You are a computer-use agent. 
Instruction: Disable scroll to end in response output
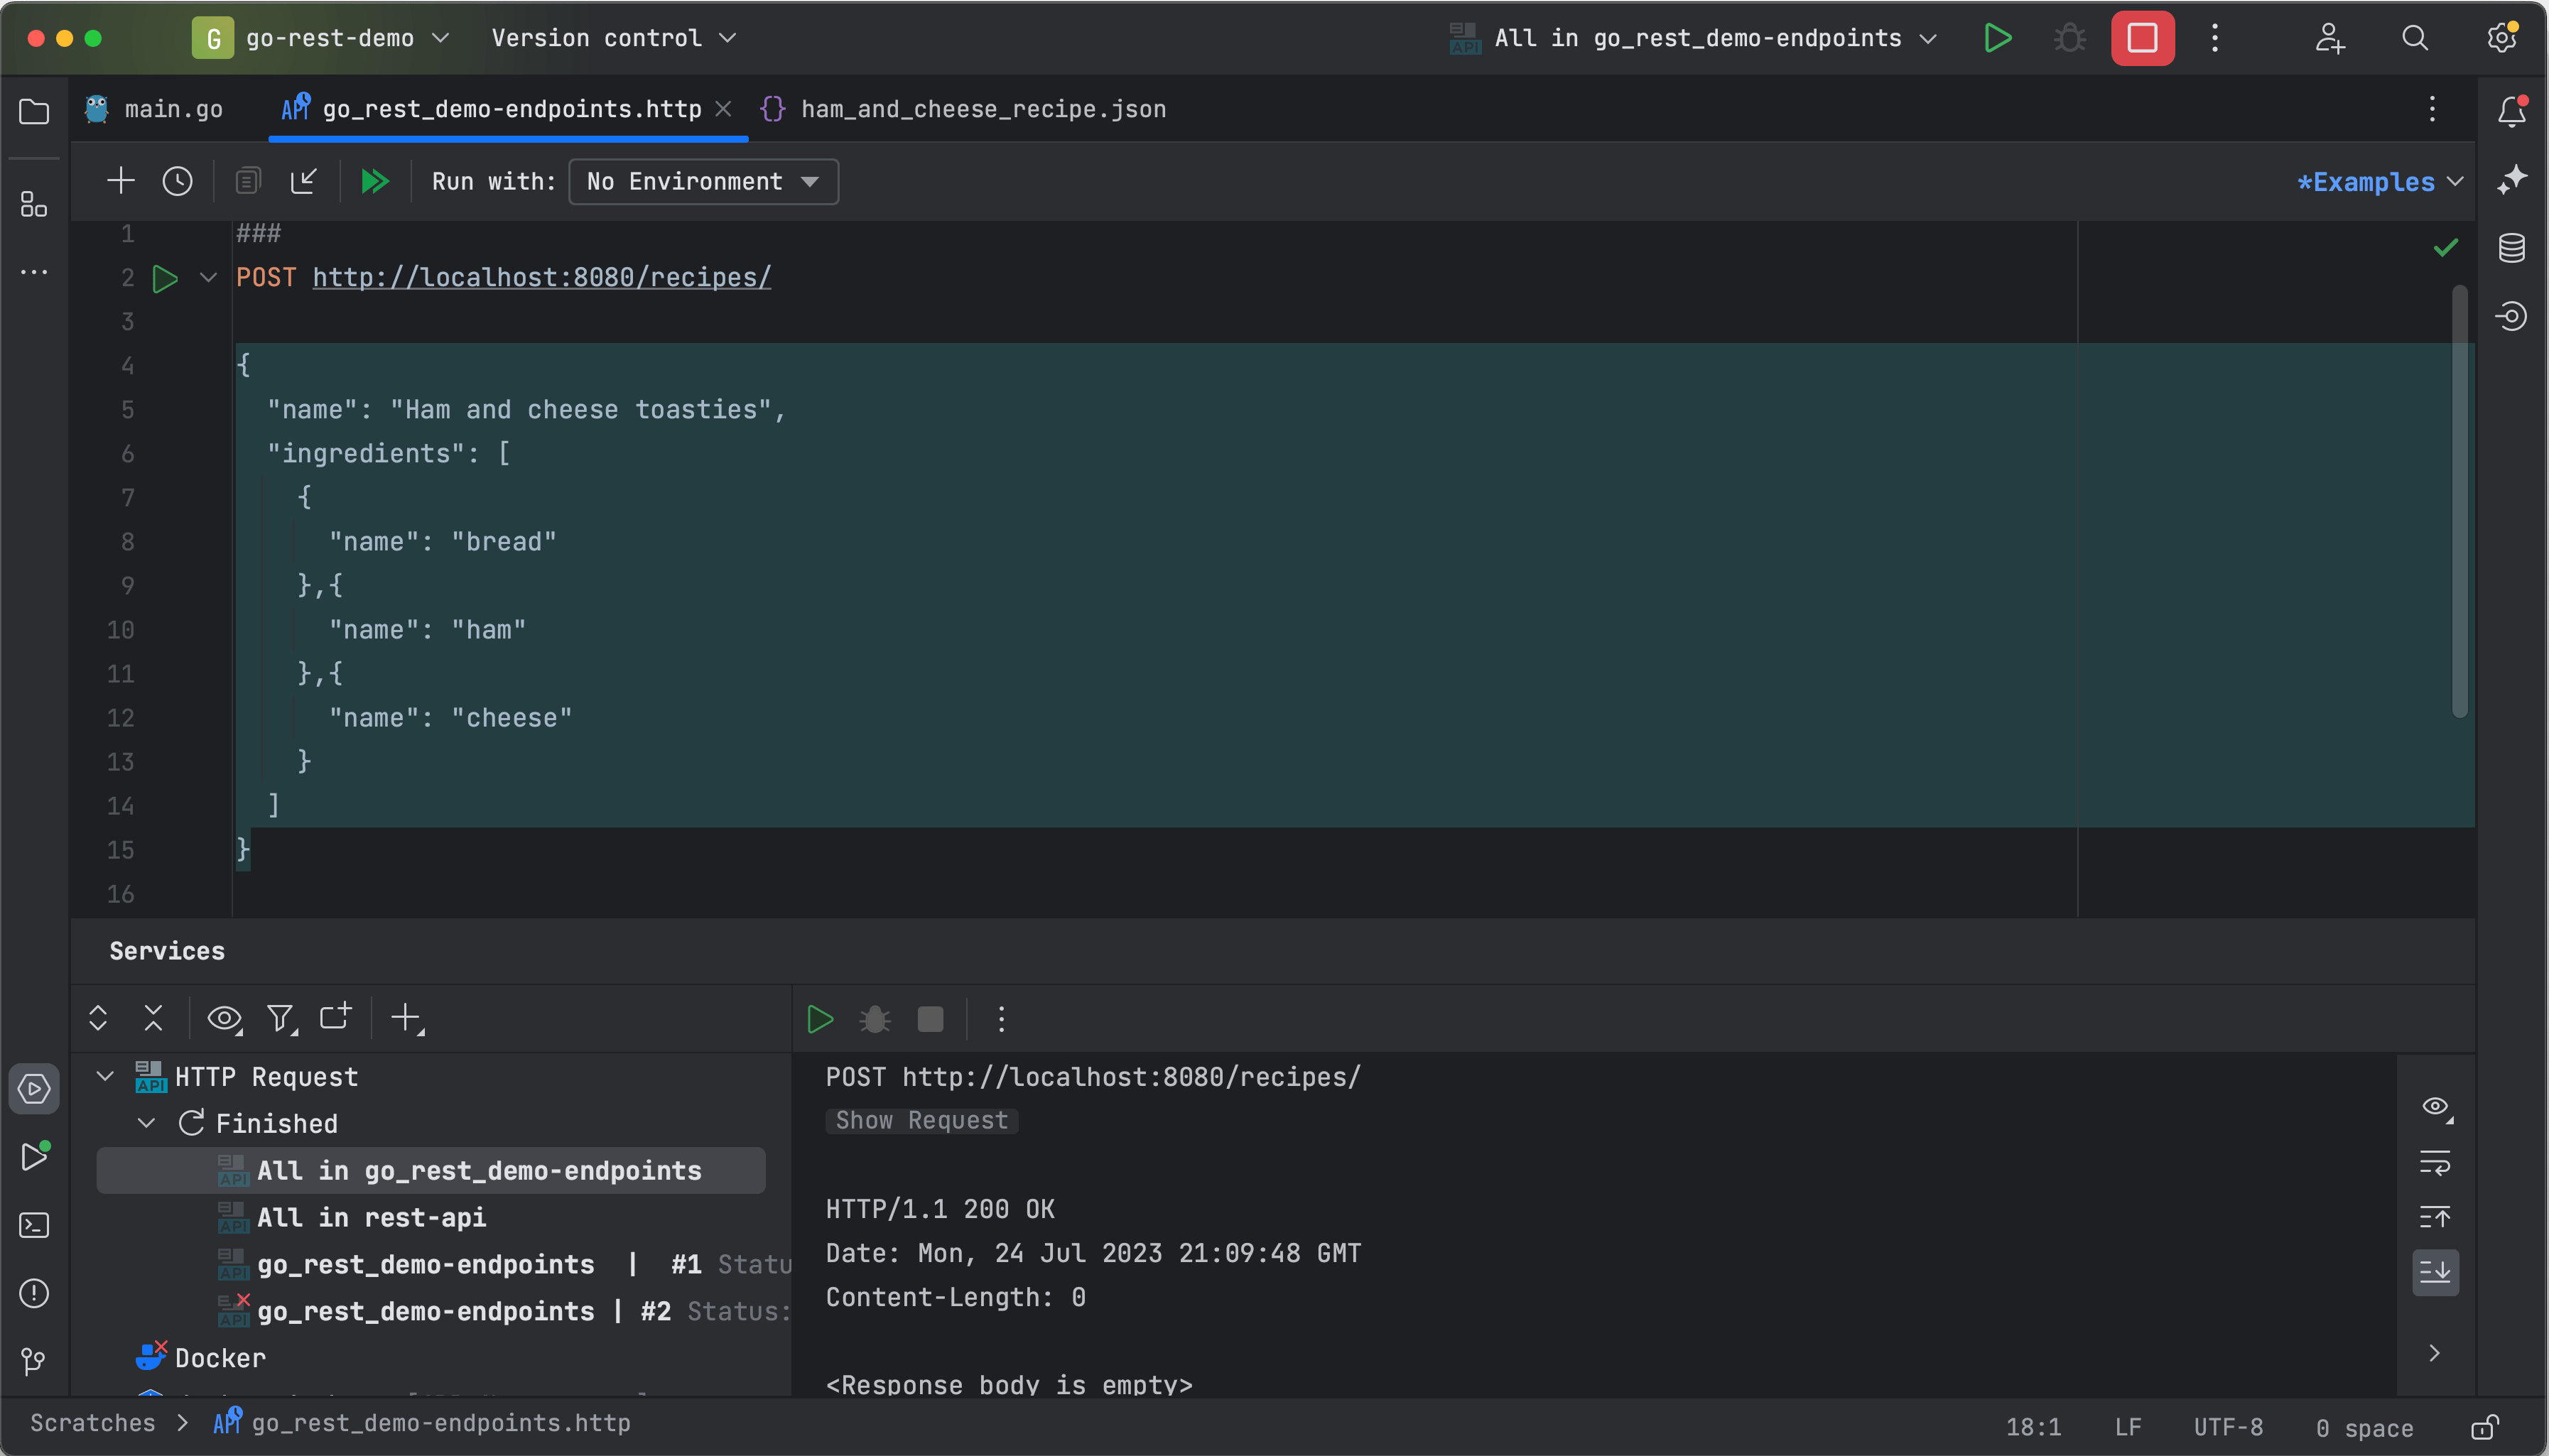tap(2437, 1272)
